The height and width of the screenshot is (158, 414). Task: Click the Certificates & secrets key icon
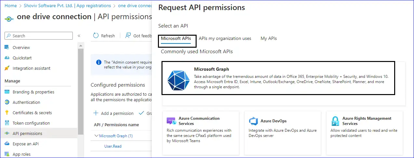point(7,113)
